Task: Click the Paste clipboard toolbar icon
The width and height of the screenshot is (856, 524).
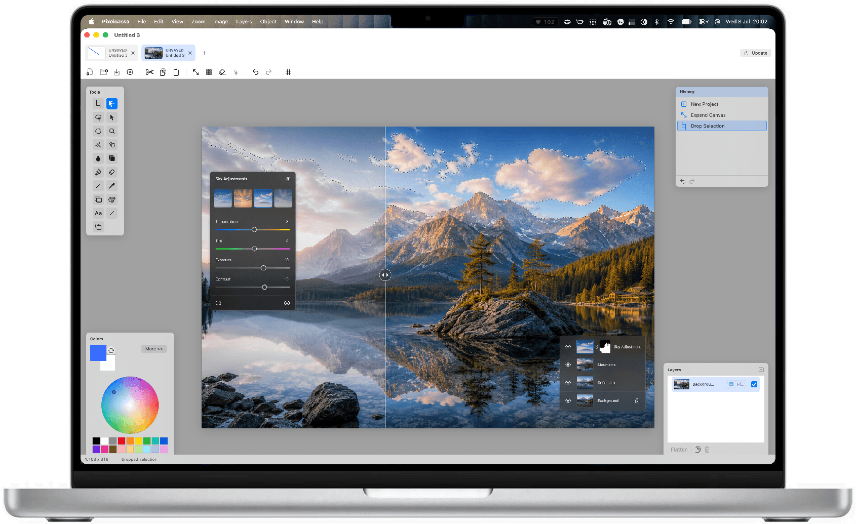Action: [x=176, y=72]
